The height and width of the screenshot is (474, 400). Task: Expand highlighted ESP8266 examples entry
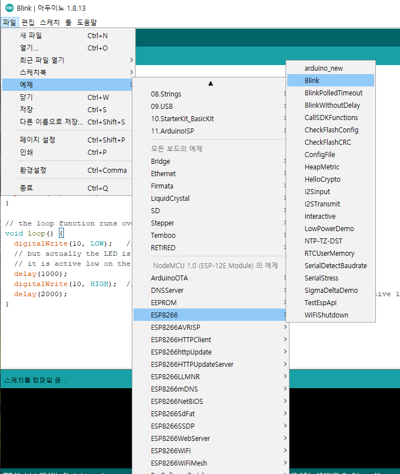[210, 315]
